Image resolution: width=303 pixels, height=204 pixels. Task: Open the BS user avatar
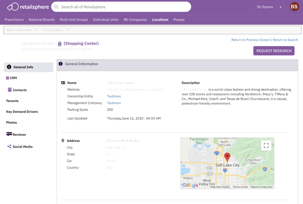[x=294, y=7]
